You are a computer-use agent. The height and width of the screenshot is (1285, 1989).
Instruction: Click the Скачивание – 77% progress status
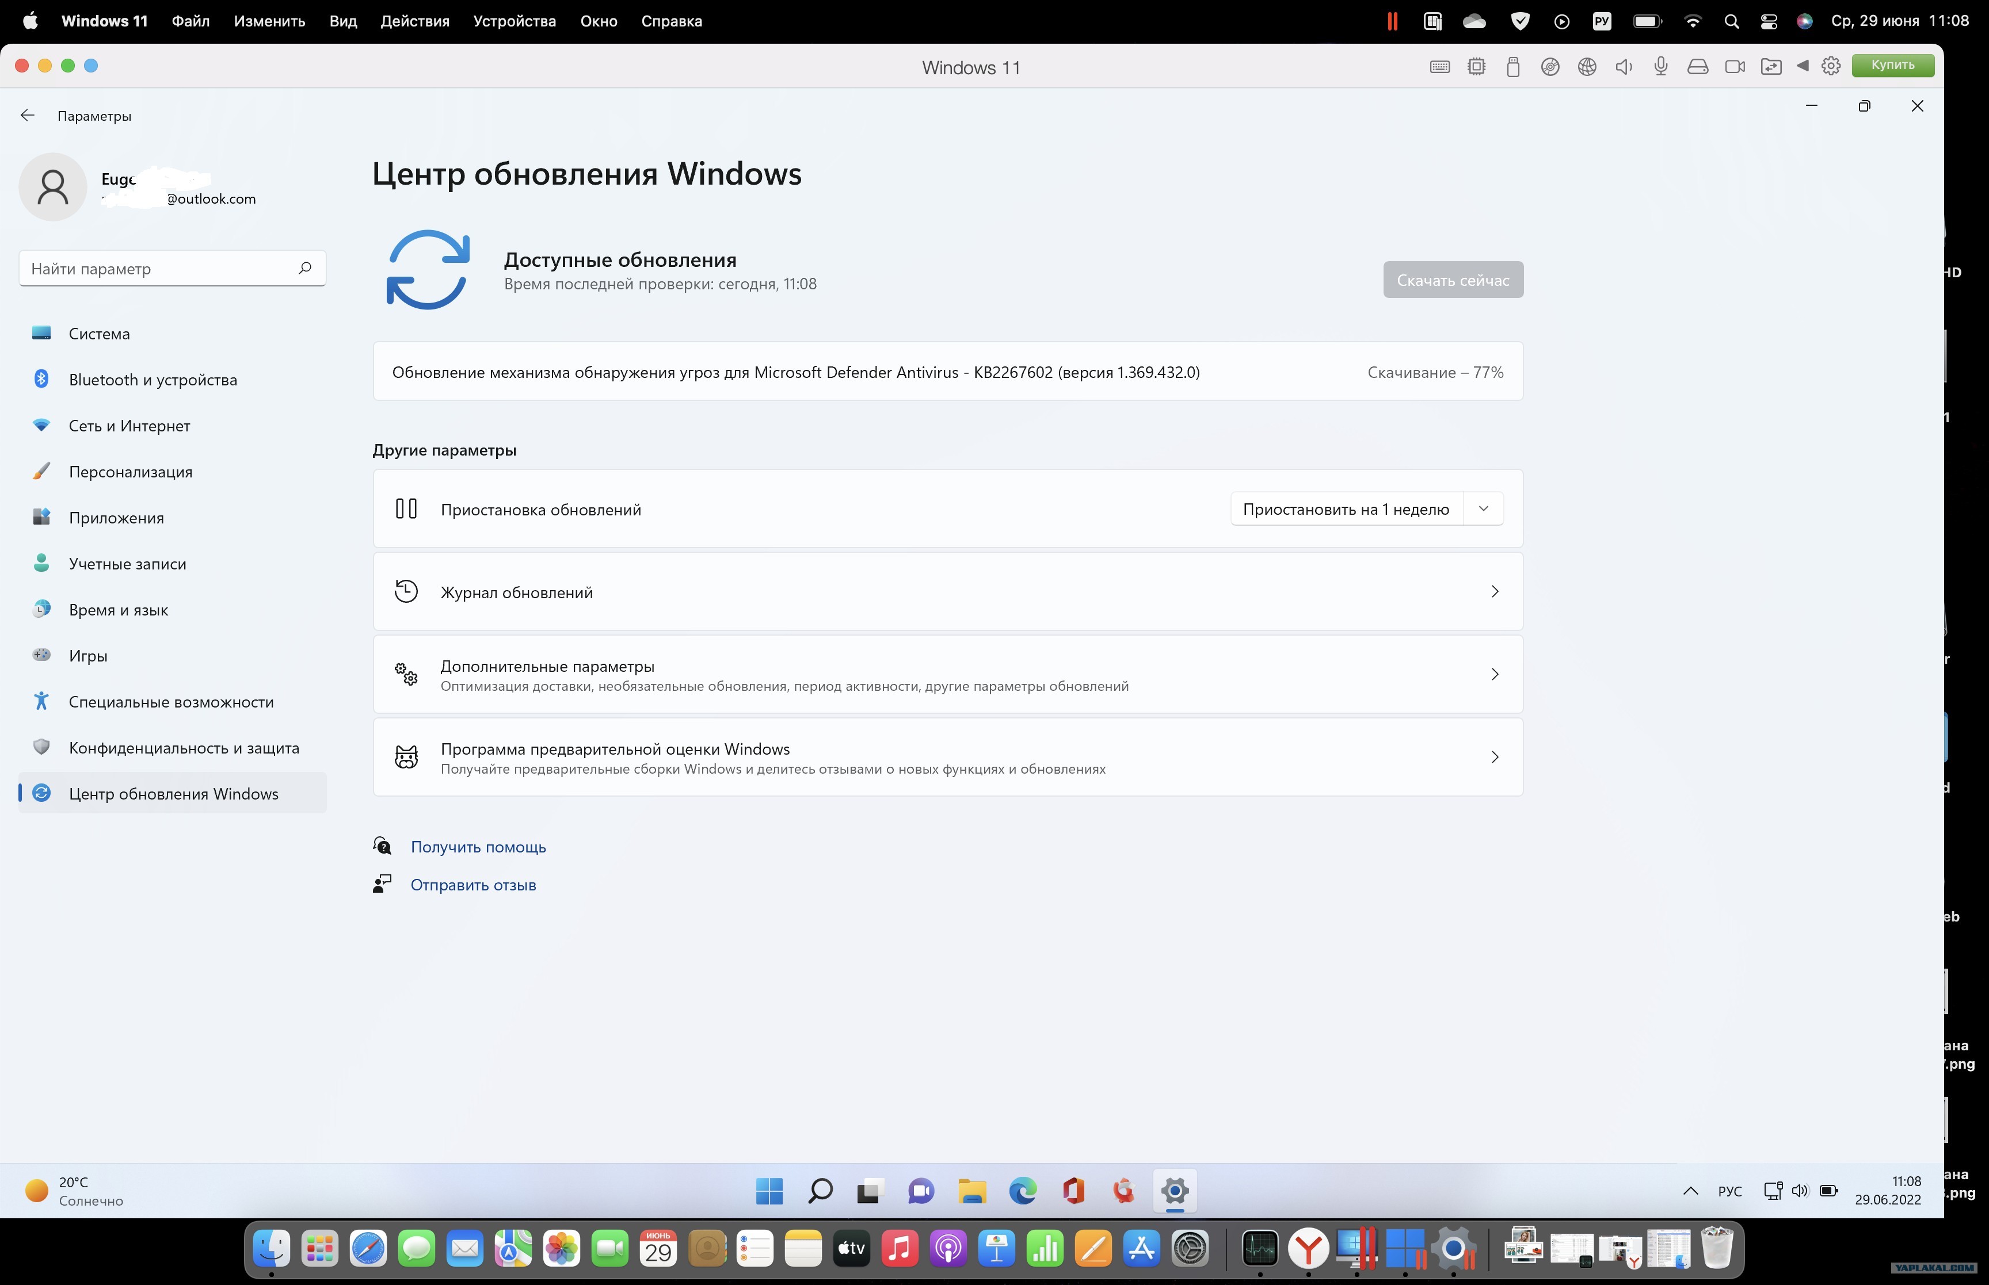1435,372
